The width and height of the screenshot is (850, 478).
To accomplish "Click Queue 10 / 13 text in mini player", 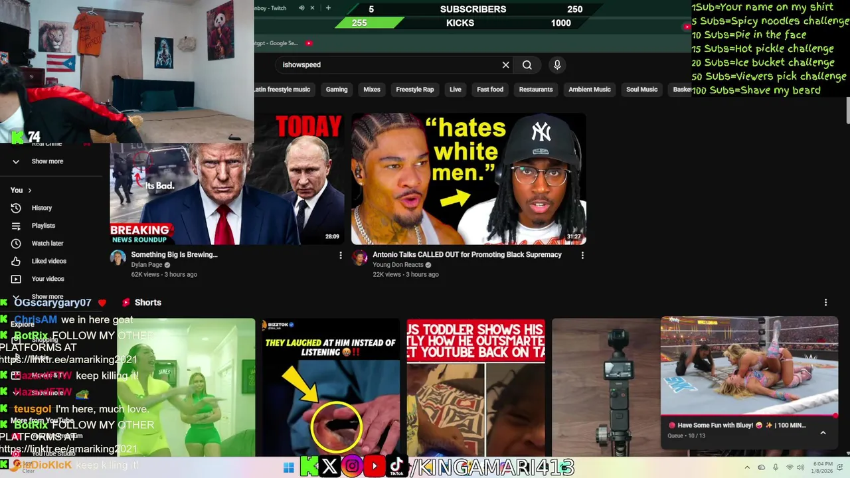I will 688,436.
